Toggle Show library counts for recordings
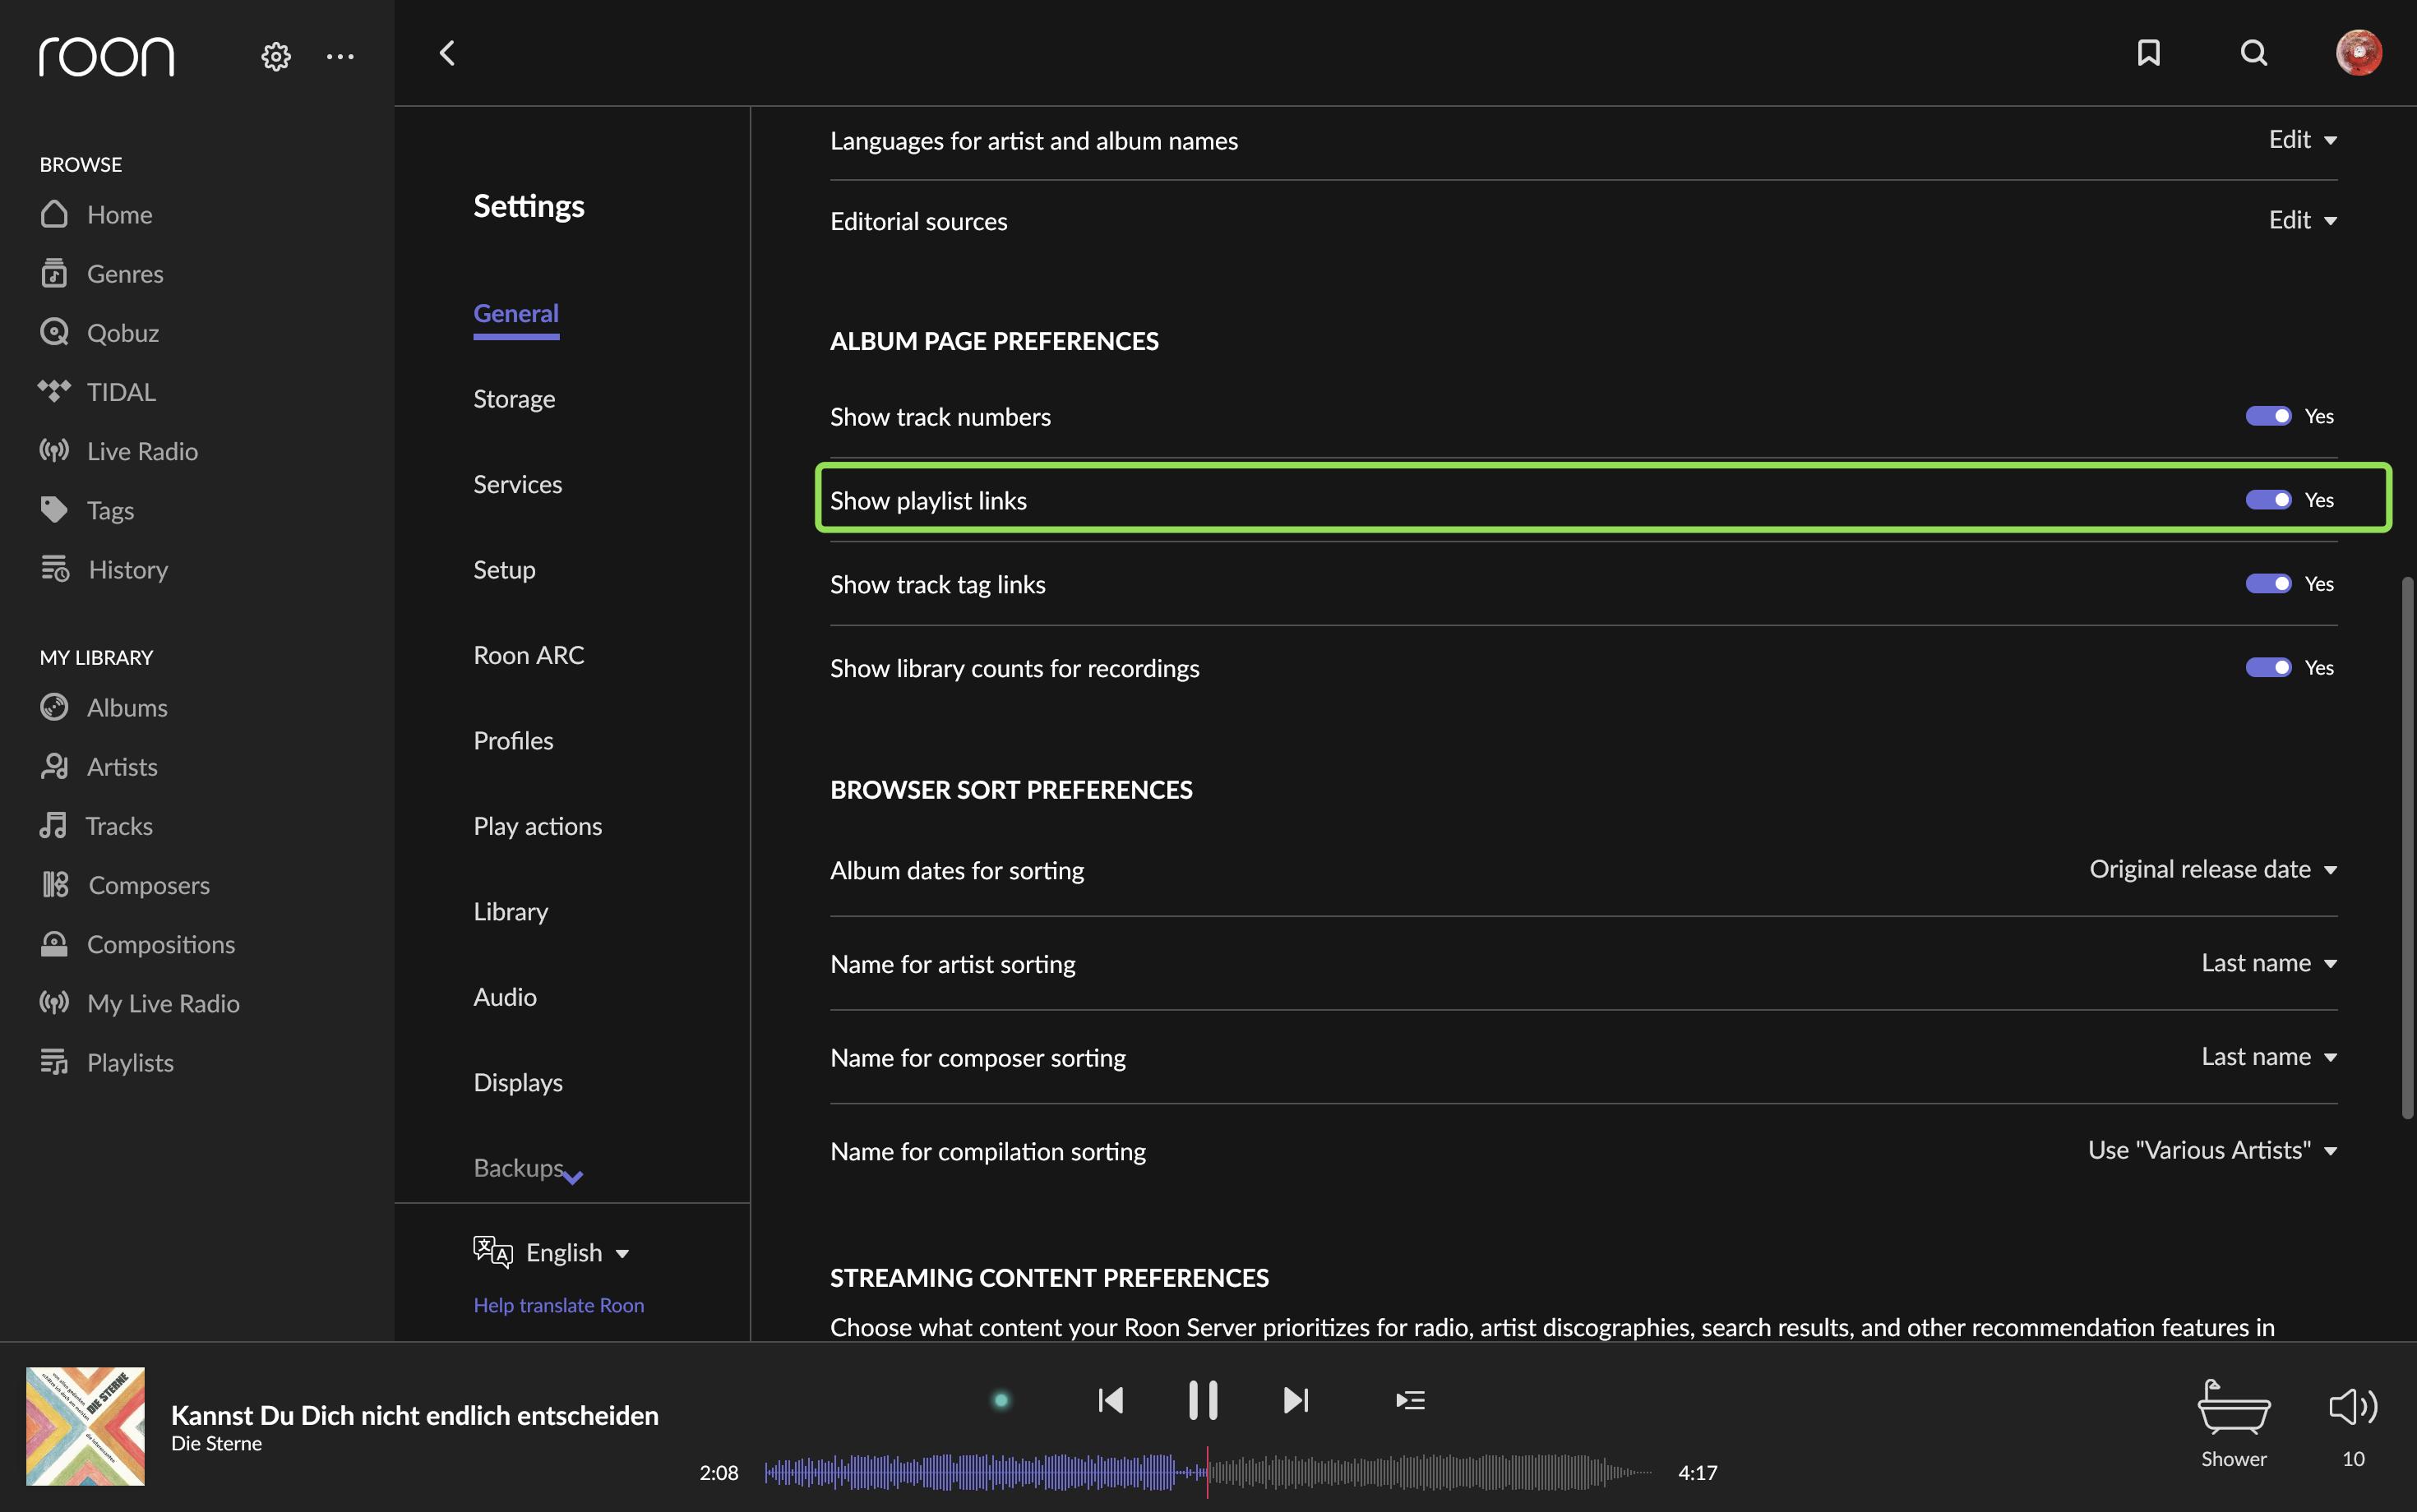 click(x=2268, y=667)
